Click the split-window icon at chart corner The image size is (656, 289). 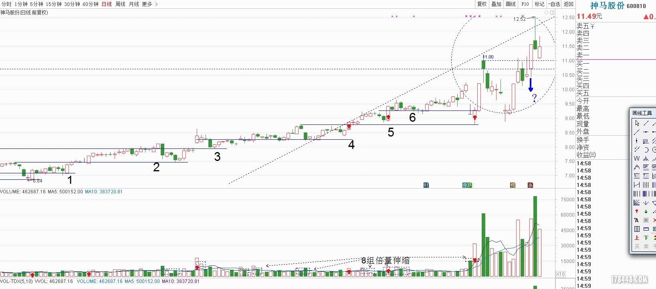click(553, 12)
